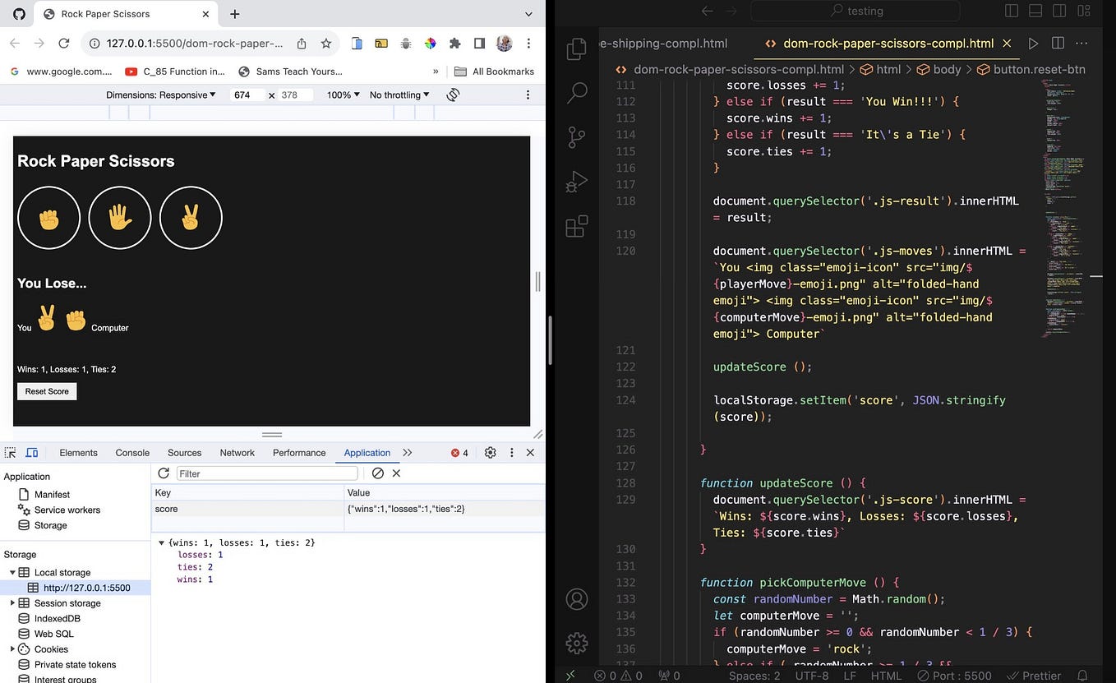The height and width of the screenshot is (683, 1116).
Task: Toggle mobile device rotation icon in device toolbar
Action: pos(453,95)
